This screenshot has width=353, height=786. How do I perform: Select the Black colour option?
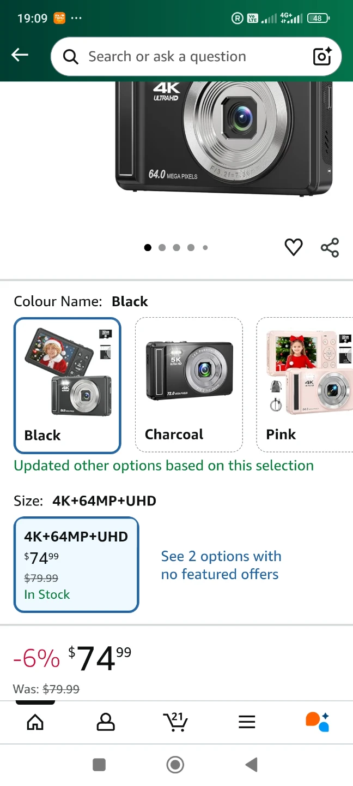coord(67,385)
